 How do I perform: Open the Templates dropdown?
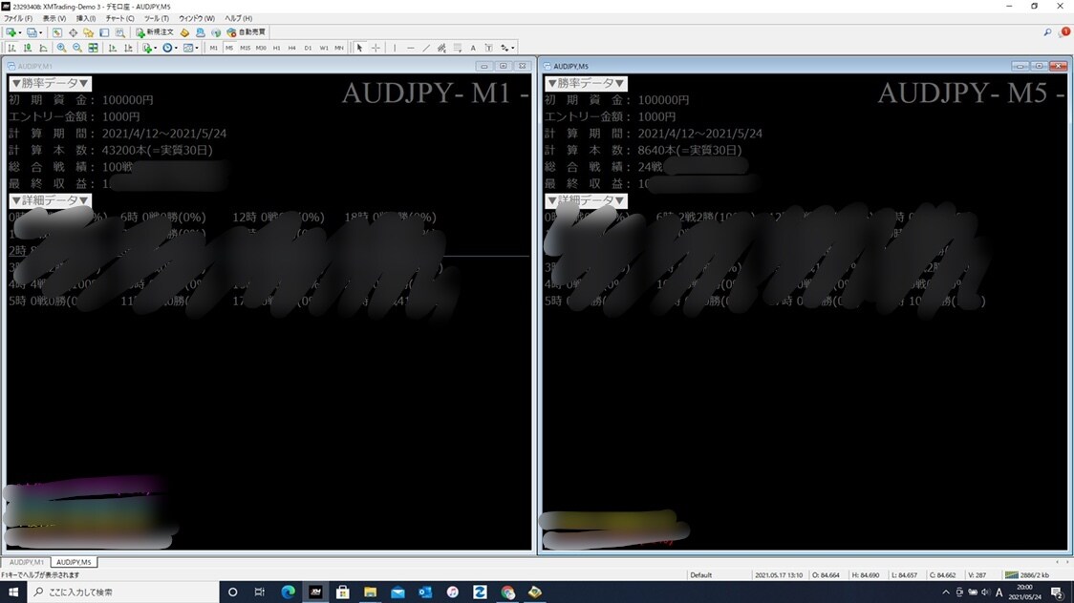191,48
